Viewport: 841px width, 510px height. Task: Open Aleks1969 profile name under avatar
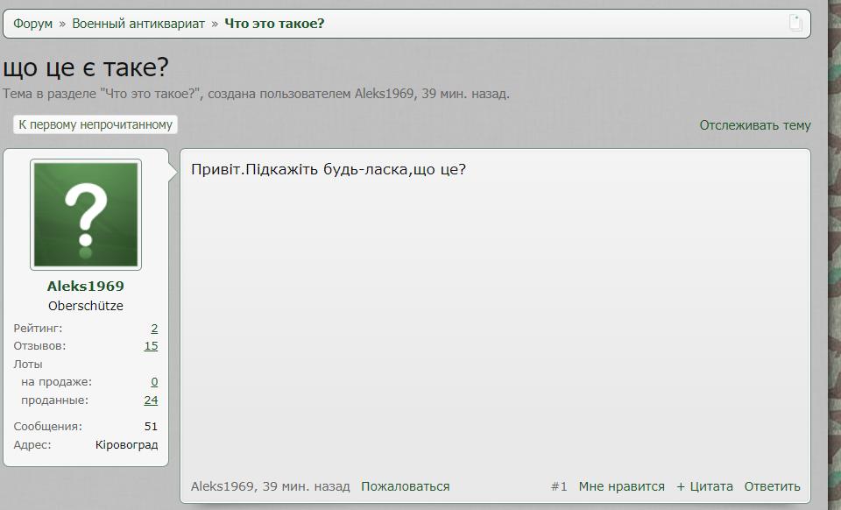point(86,286)
